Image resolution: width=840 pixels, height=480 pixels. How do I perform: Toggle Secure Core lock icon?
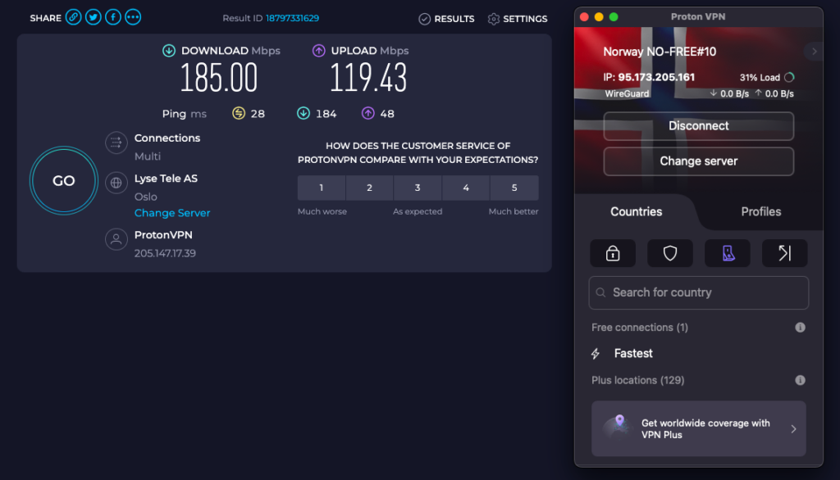click(x=613, y=253)
